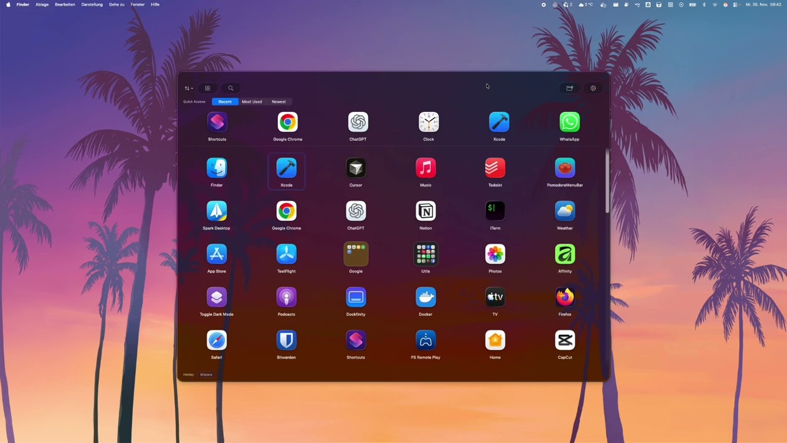Open the sort order dropdown
The width and height of the screenshot is (787, 443).
(189, 88)
